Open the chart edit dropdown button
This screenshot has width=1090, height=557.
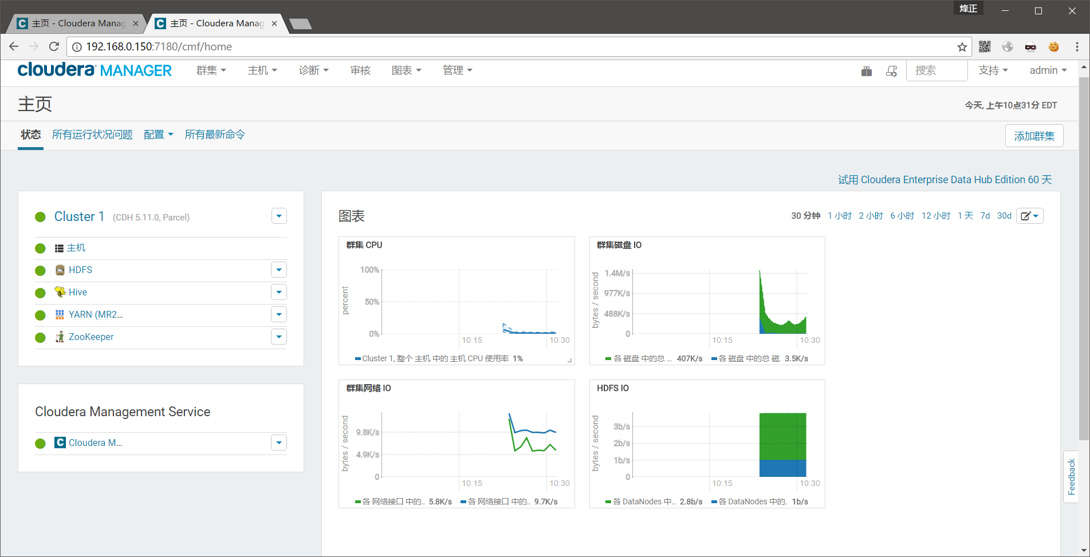pyautogui.click(x=1029, y=216)
